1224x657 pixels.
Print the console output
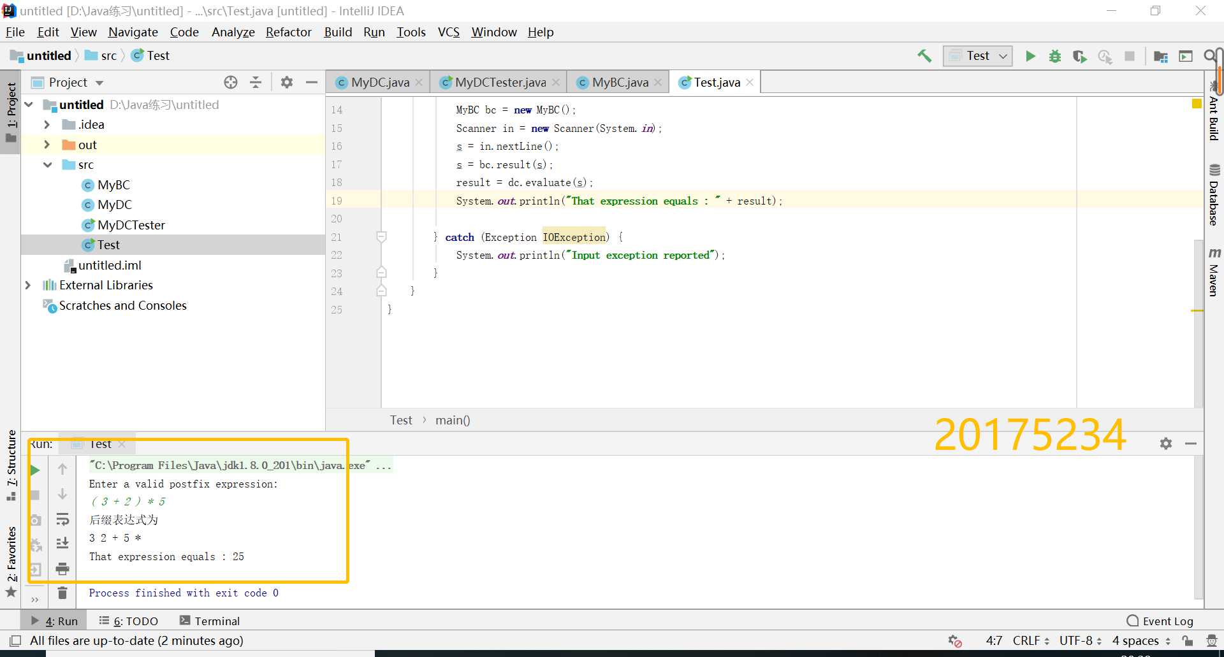point(62,568)
